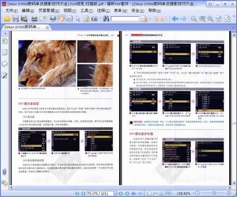
Task: Click the blue Next View arrow in toolbar
Action: pyautogui.click(x=183, y=19)
